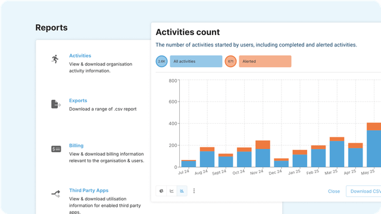
Task: Switch to line chart view
Action: pos(171,191)
